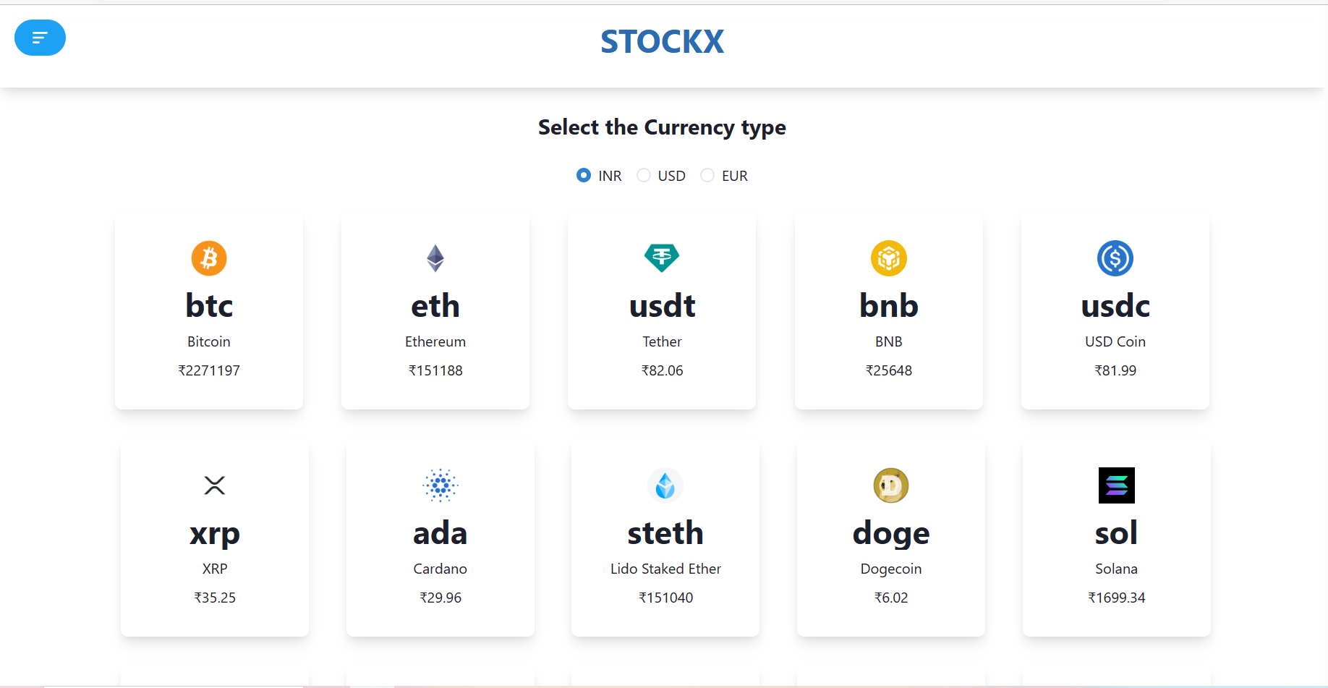Open the eth Ethereum card
1328x688 pixels.
pyautogui.click(x=435, y=310)
